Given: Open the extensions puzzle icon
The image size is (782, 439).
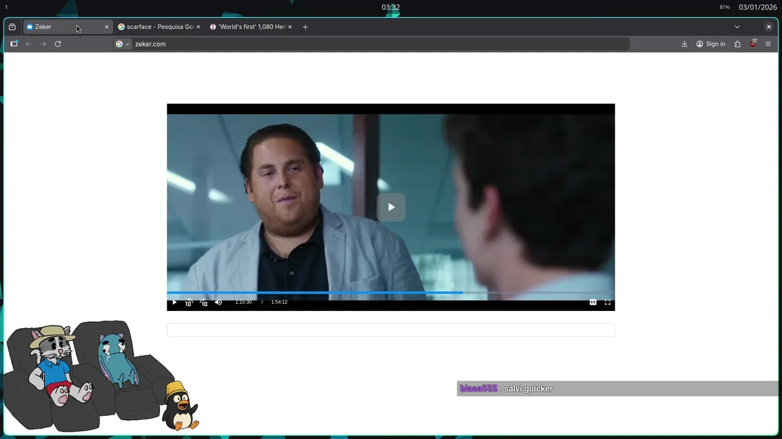Looking at the screenshot, I should click(737, 44).
